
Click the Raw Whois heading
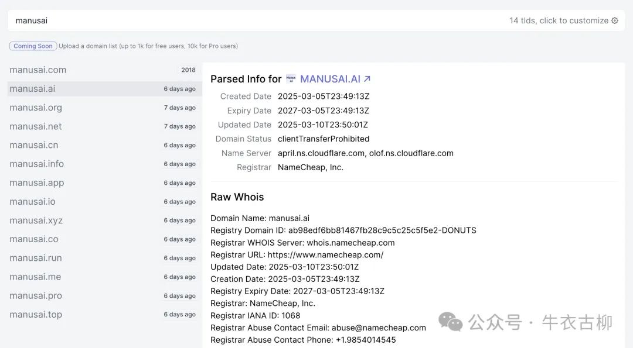[x=237, y=197]
